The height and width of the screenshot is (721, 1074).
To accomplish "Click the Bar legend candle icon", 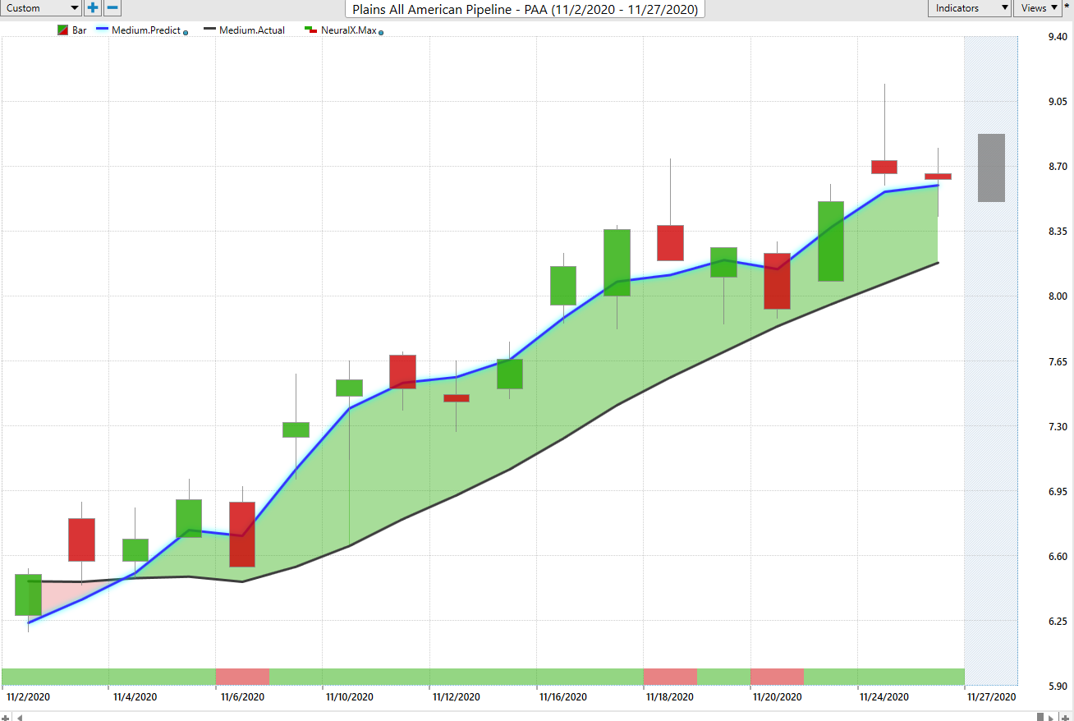I will tap(62, 30).
